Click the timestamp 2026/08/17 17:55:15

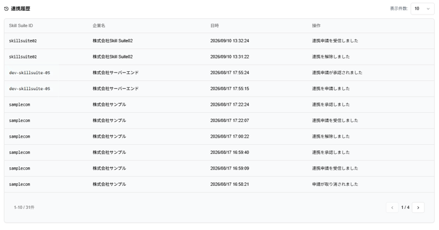click(230, 89)
